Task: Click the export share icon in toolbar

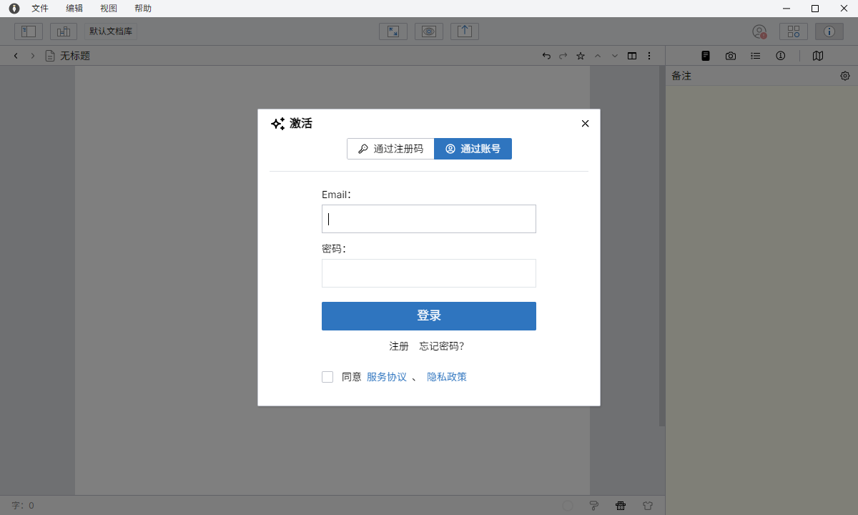Action: click(465, 31)
